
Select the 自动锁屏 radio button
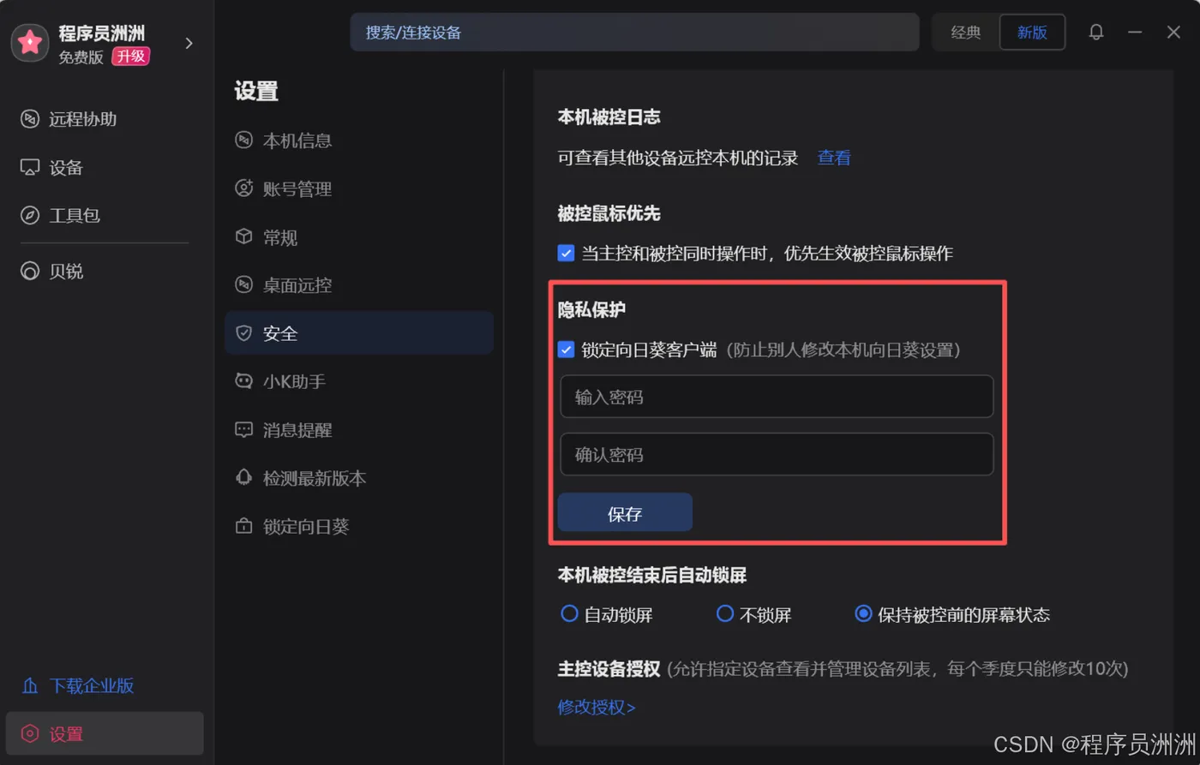pyautogui.click(x=569, y=614)
